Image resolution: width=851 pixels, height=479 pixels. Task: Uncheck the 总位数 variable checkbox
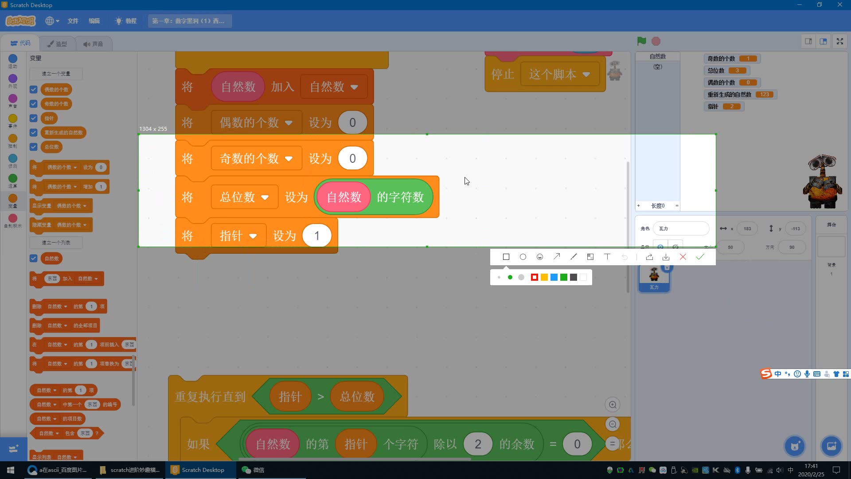click(33, 147)
